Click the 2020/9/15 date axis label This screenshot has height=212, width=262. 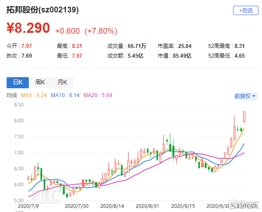pos(183,206)
